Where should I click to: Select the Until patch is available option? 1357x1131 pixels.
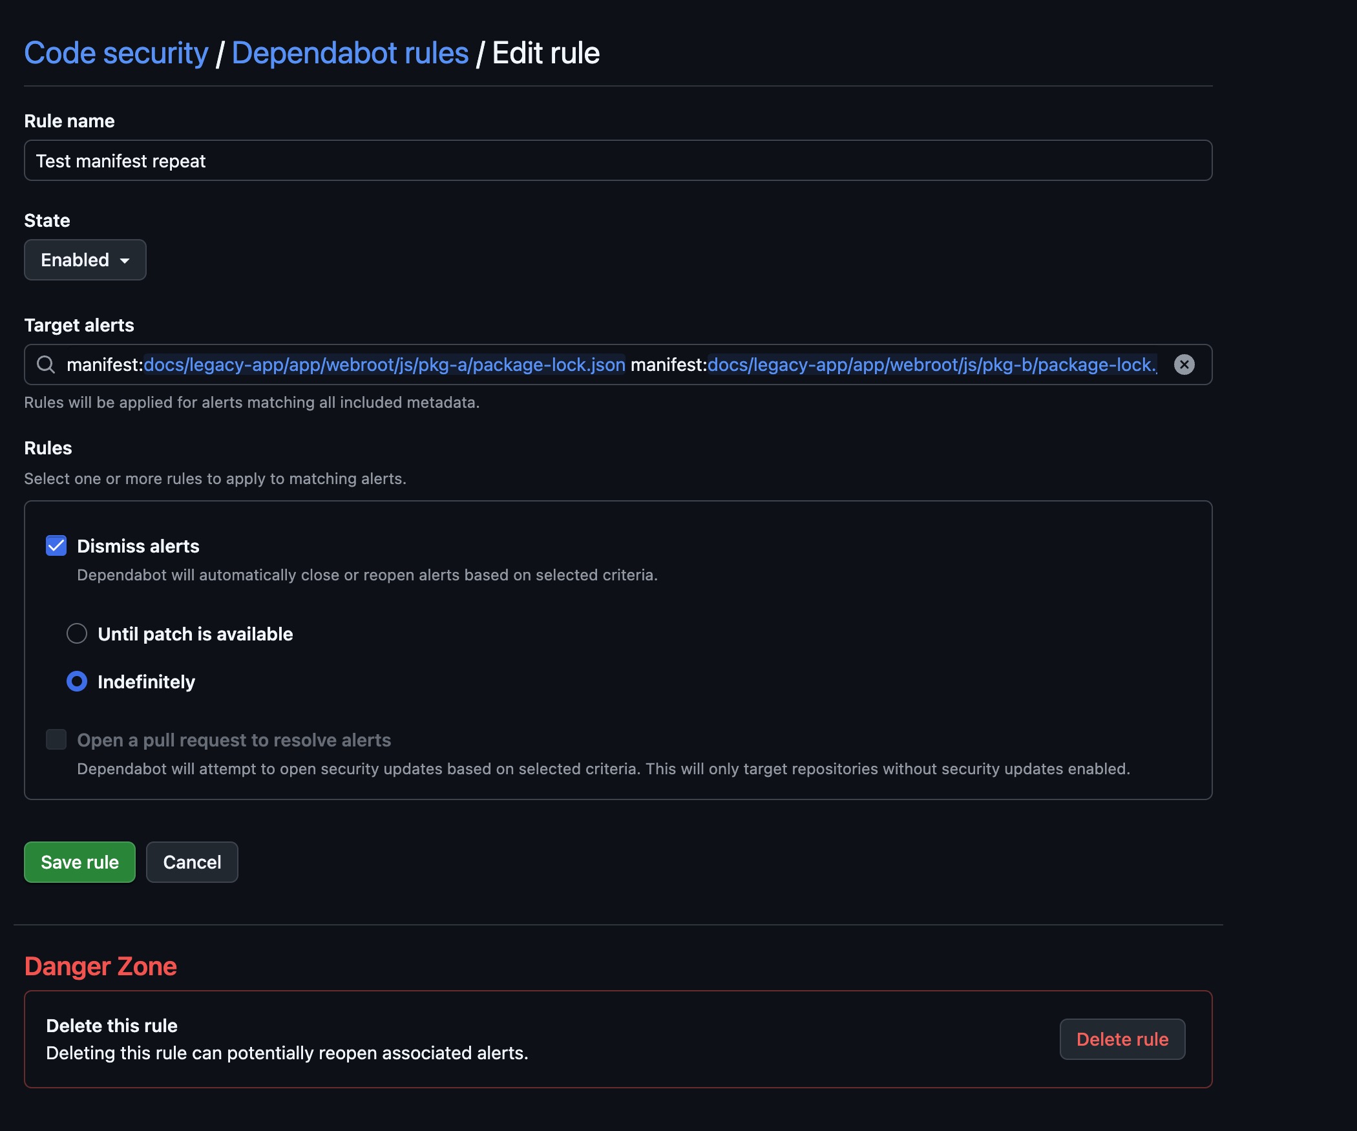pyautogui.click(x=77, y=633)
